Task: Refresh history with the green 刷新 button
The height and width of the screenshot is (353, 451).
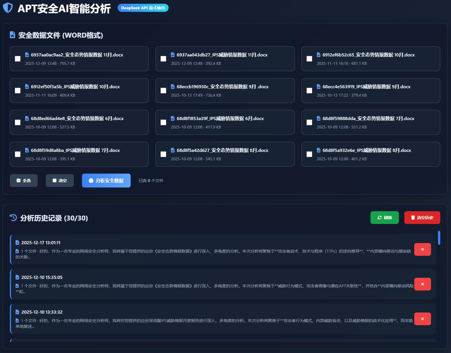Action: click(x=384, y=218)
